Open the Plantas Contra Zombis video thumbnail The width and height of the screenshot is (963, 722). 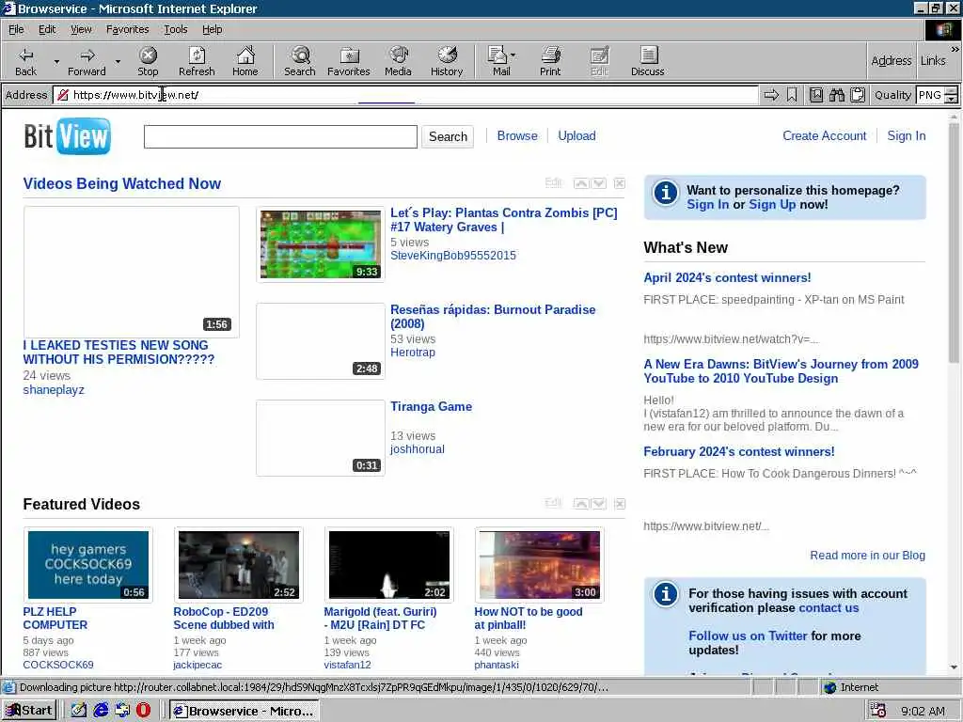pos(321,244)
